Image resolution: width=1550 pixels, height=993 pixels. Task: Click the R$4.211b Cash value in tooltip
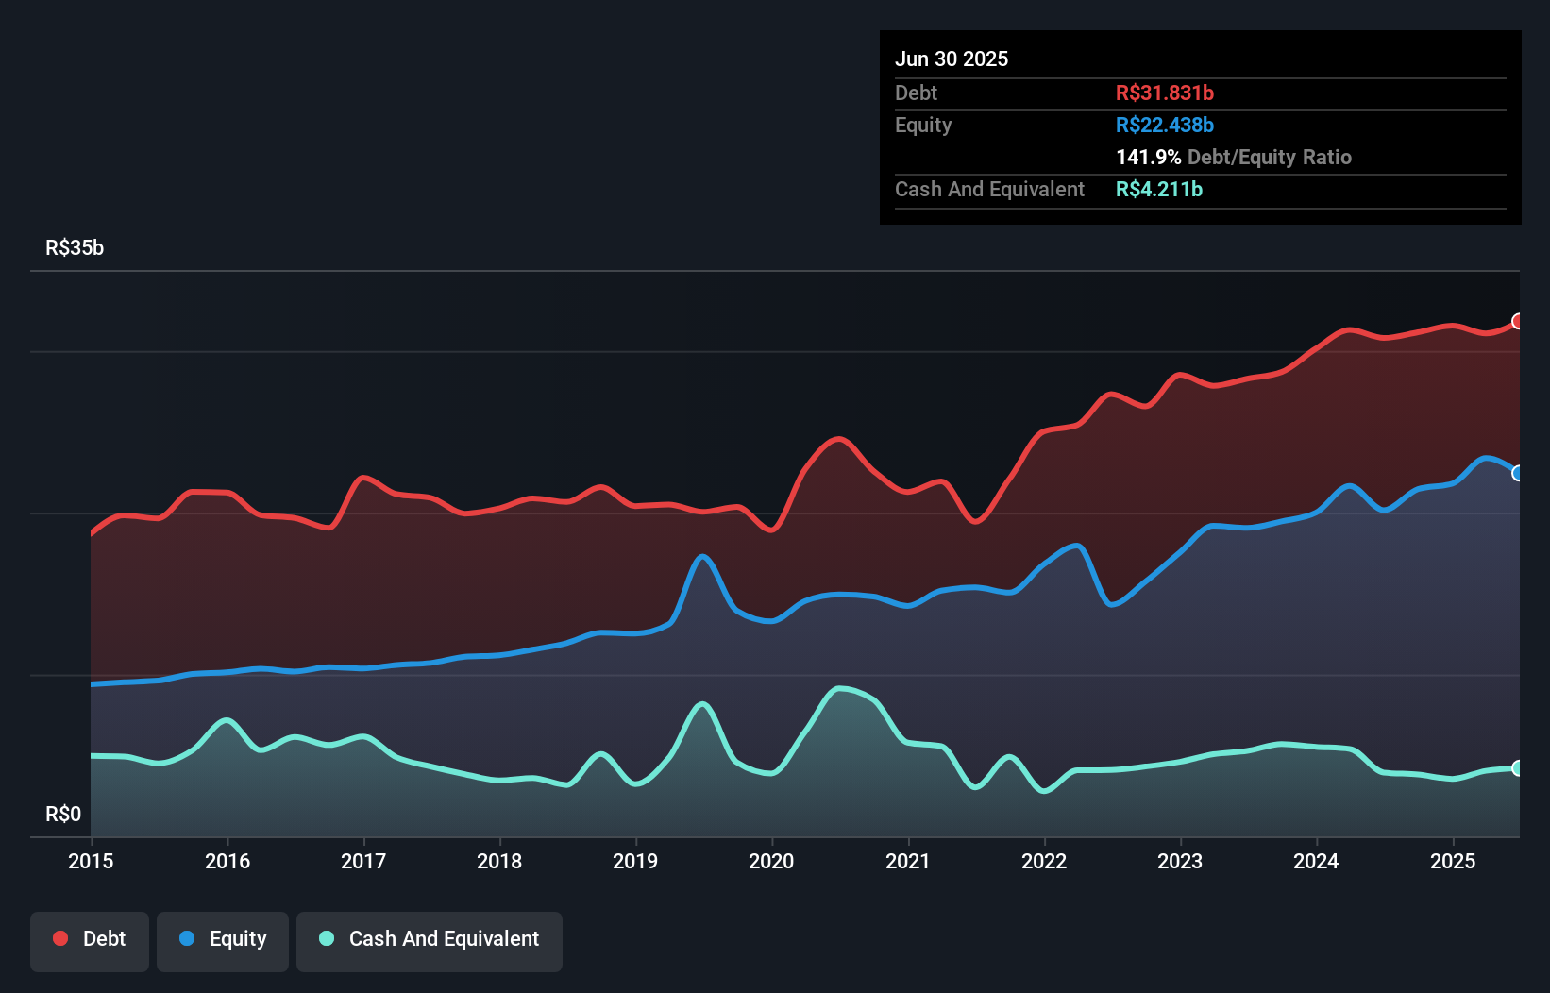click(x=1158, y=189)
